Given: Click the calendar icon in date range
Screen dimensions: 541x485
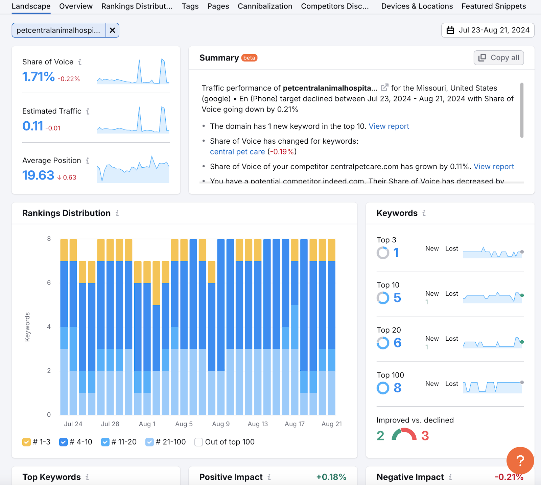Looking at the screenshot, I should [450, 30].
